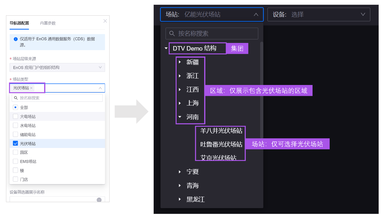
Task: Uncheck the 光伏场站 checkbox
Action: click(16, 144)
